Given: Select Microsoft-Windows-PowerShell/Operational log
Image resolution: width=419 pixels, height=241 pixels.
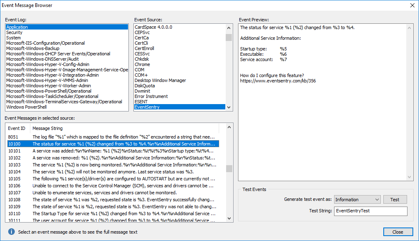Looking at the screenshot, I should (x=66, y=91).
